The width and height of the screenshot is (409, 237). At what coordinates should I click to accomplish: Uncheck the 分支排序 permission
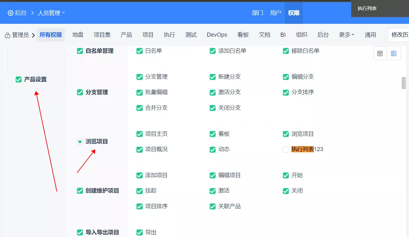[286, 92]
